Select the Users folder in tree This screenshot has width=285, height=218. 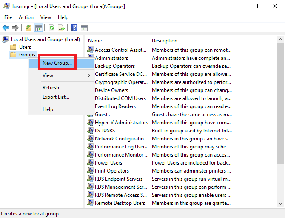click(25, 47)
